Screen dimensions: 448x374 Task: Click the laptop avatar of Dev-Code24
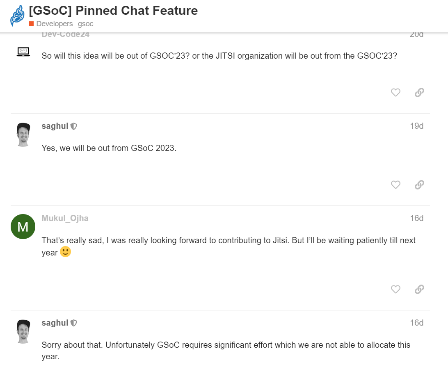23,52
